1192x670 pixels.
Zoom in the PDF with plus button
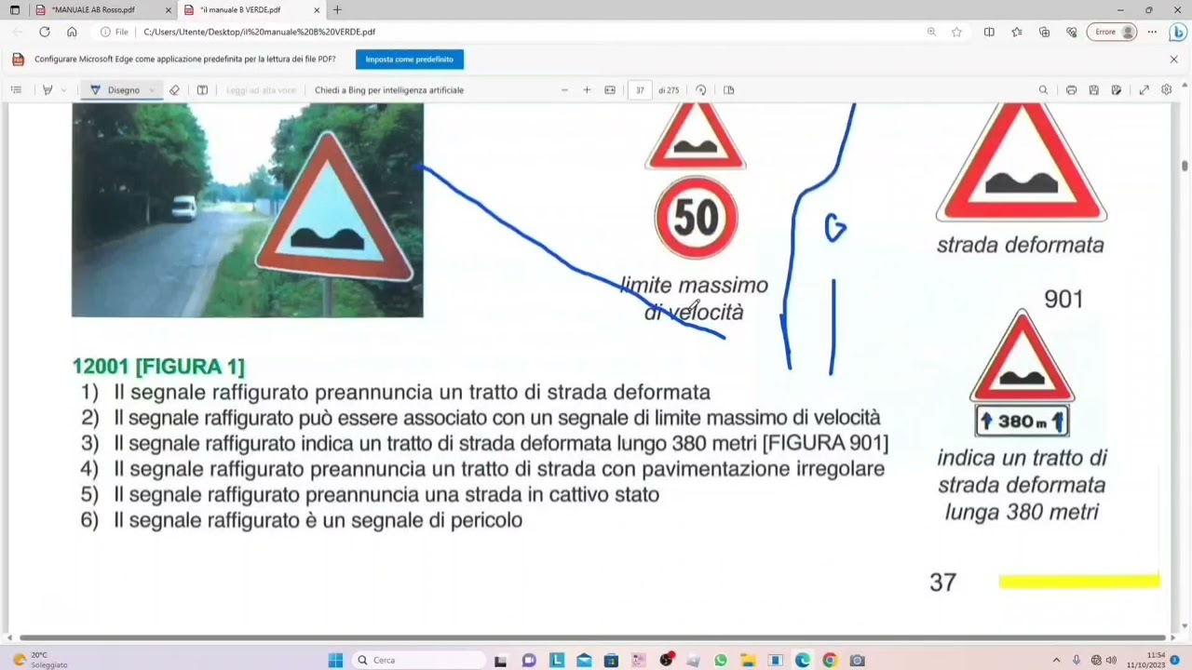pyautogui.click(x=587, y=90)
